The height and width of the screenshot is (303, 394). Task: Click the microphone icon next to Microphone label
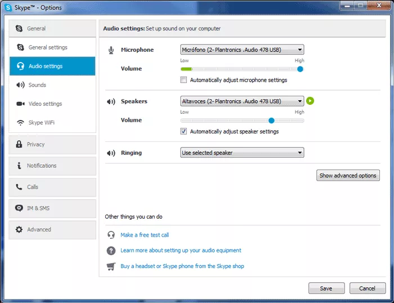(x=111, y=50)
